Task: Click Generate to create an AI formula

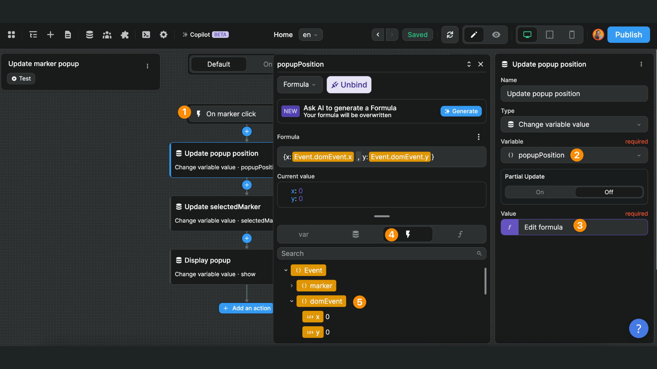Action: pyautogui.click(x=461, y=111)
